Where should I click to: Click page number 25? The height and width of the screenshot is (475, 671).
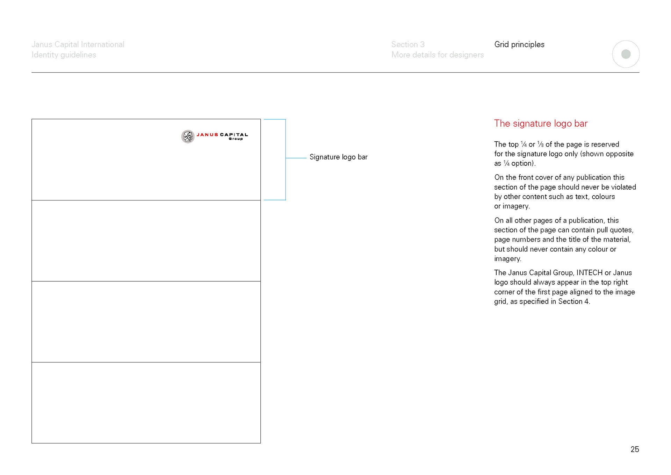634,449
